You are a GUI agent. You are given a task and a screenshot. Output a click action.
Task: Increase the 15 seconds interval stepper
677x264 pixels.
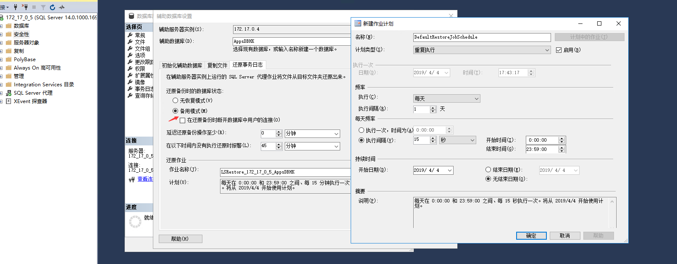point(433,138)
